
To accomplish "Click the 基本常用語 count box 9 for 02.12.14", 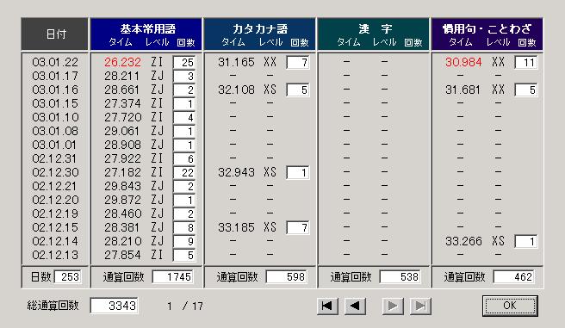I will click(184, 241).
